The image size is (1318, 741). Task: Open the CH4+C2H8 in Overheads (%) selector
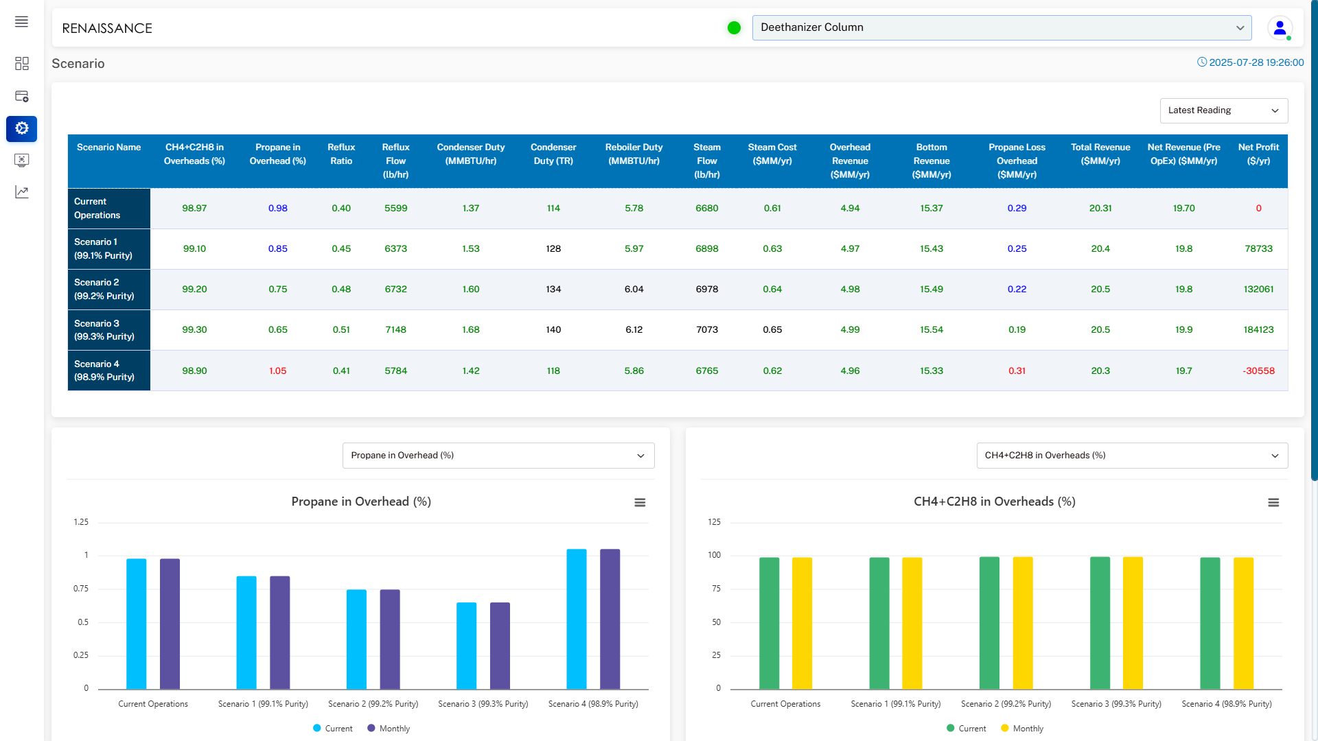point(1131,456)
